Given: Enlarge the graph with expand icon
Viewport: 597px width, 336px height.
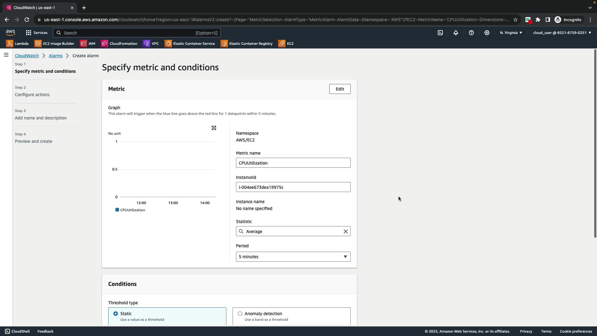Looking at the screenshot, I should (214, 128).
